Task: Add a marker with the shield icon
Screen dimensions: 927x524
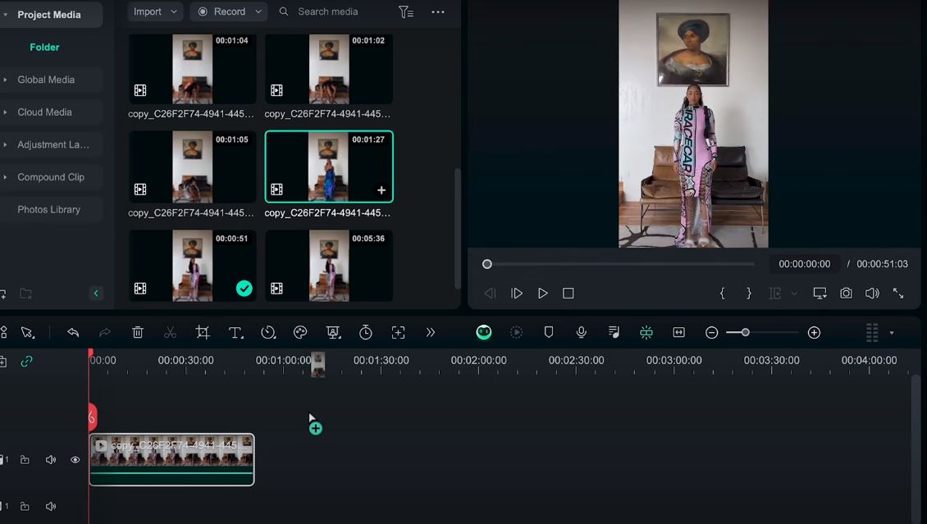Action: pos(549,333)
